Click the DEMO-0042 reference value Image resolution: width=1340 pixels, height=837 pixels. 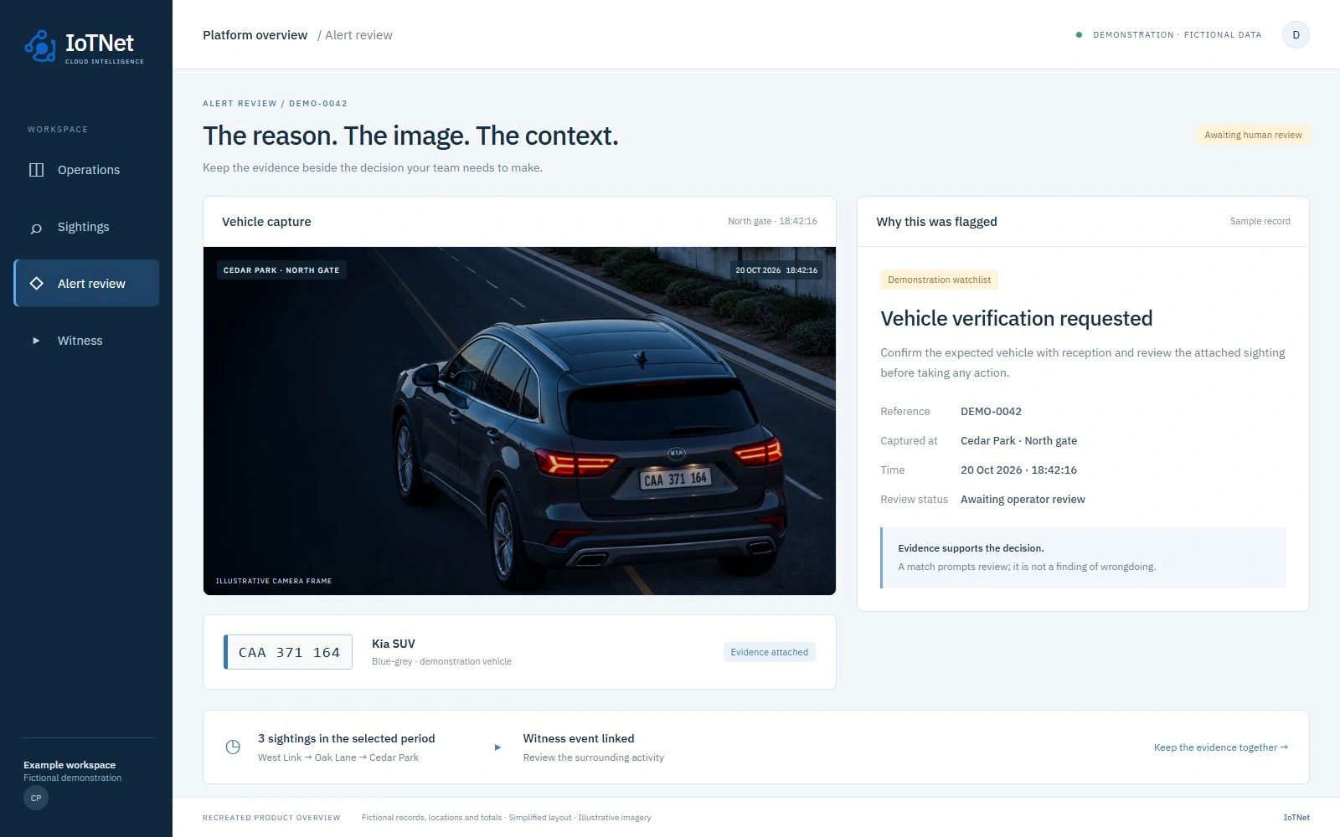click(991, 412)
